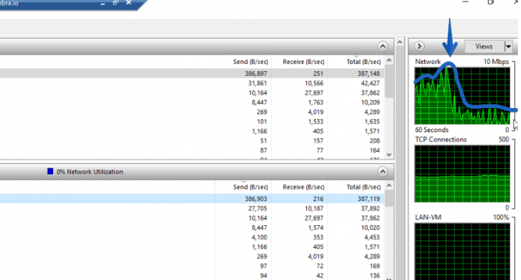Sort upper table by Send (B/sec)
This screenshot has height=280, width=521.
coord(250,62)
